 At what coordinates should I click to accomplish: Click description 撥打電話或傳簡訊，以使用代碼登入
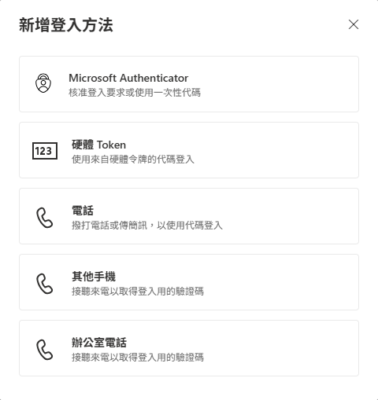click(147, 226)
